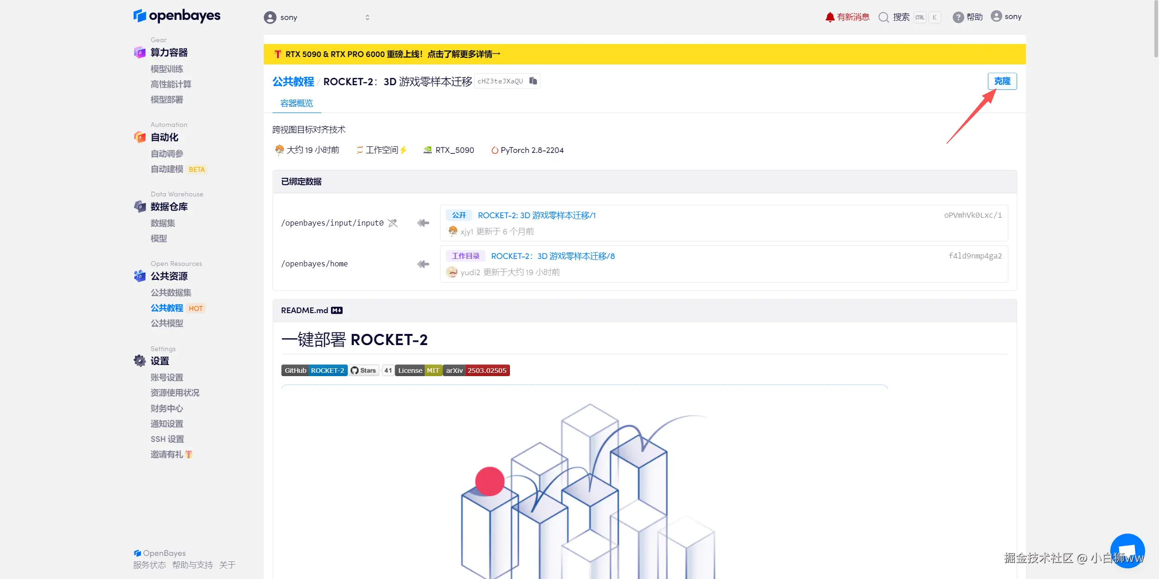Click the GitHub ROCKET-2 badge
This screenshot has height=579, width=1159.
pyautogui.click(x=314, y=371)
